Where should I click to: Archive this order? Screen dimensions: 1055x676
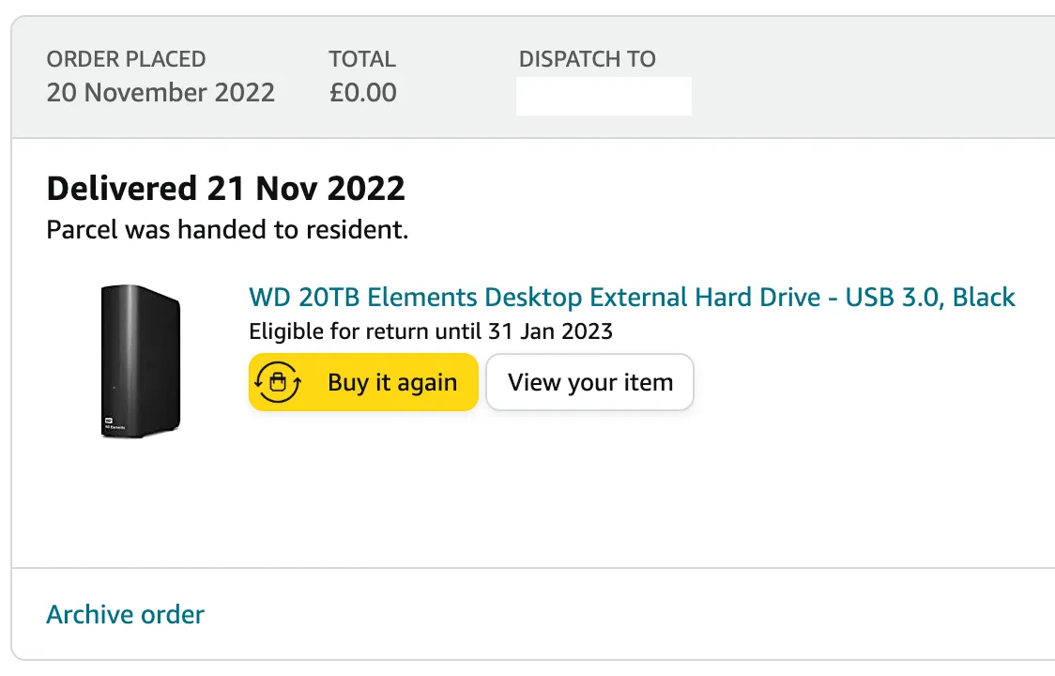click(x=125, y=615)
